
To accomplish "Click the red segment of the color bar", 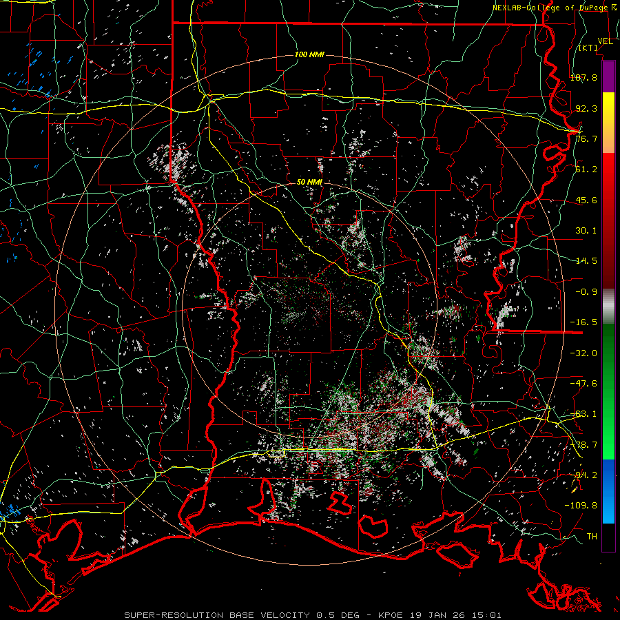I will click(x=608, y=220).
